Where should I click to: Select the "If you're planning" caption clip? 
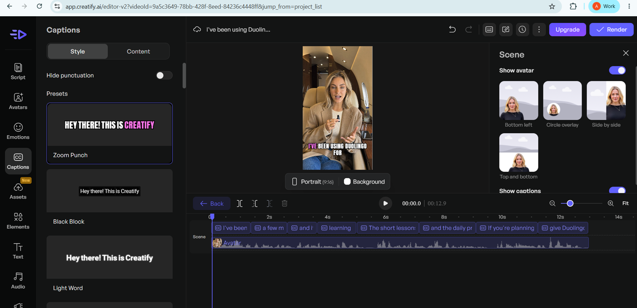pos(507,228)
